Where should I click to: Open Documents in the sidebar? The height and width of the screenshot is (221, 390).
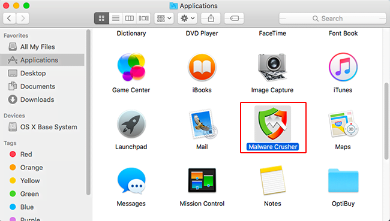pos(42,86)
